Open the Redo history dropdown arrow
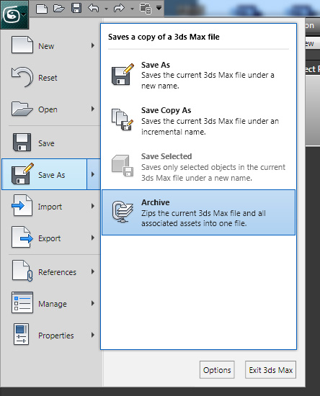320x396 pixels. [x=132, y=9]
